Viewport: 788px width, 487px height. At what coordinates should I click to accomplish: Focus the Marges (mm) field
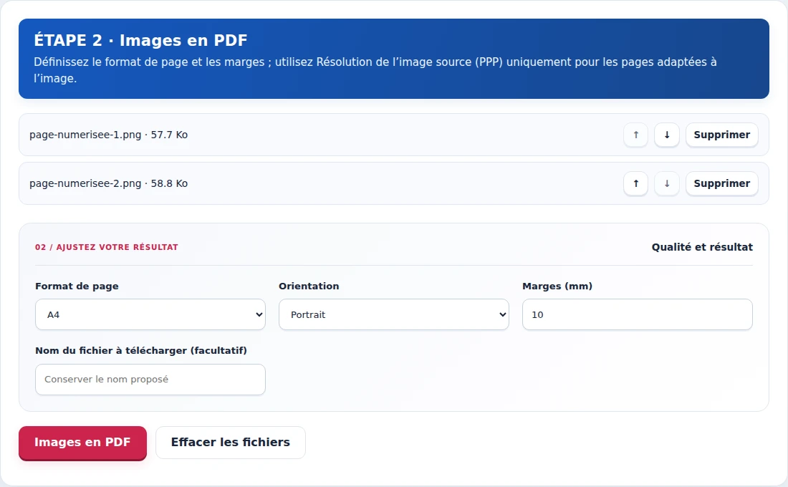(638, 314)
